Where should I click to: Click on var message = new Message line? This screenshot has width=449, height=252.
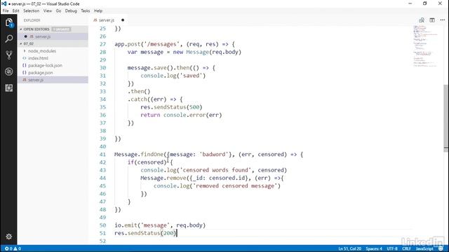tap(185, 52)
